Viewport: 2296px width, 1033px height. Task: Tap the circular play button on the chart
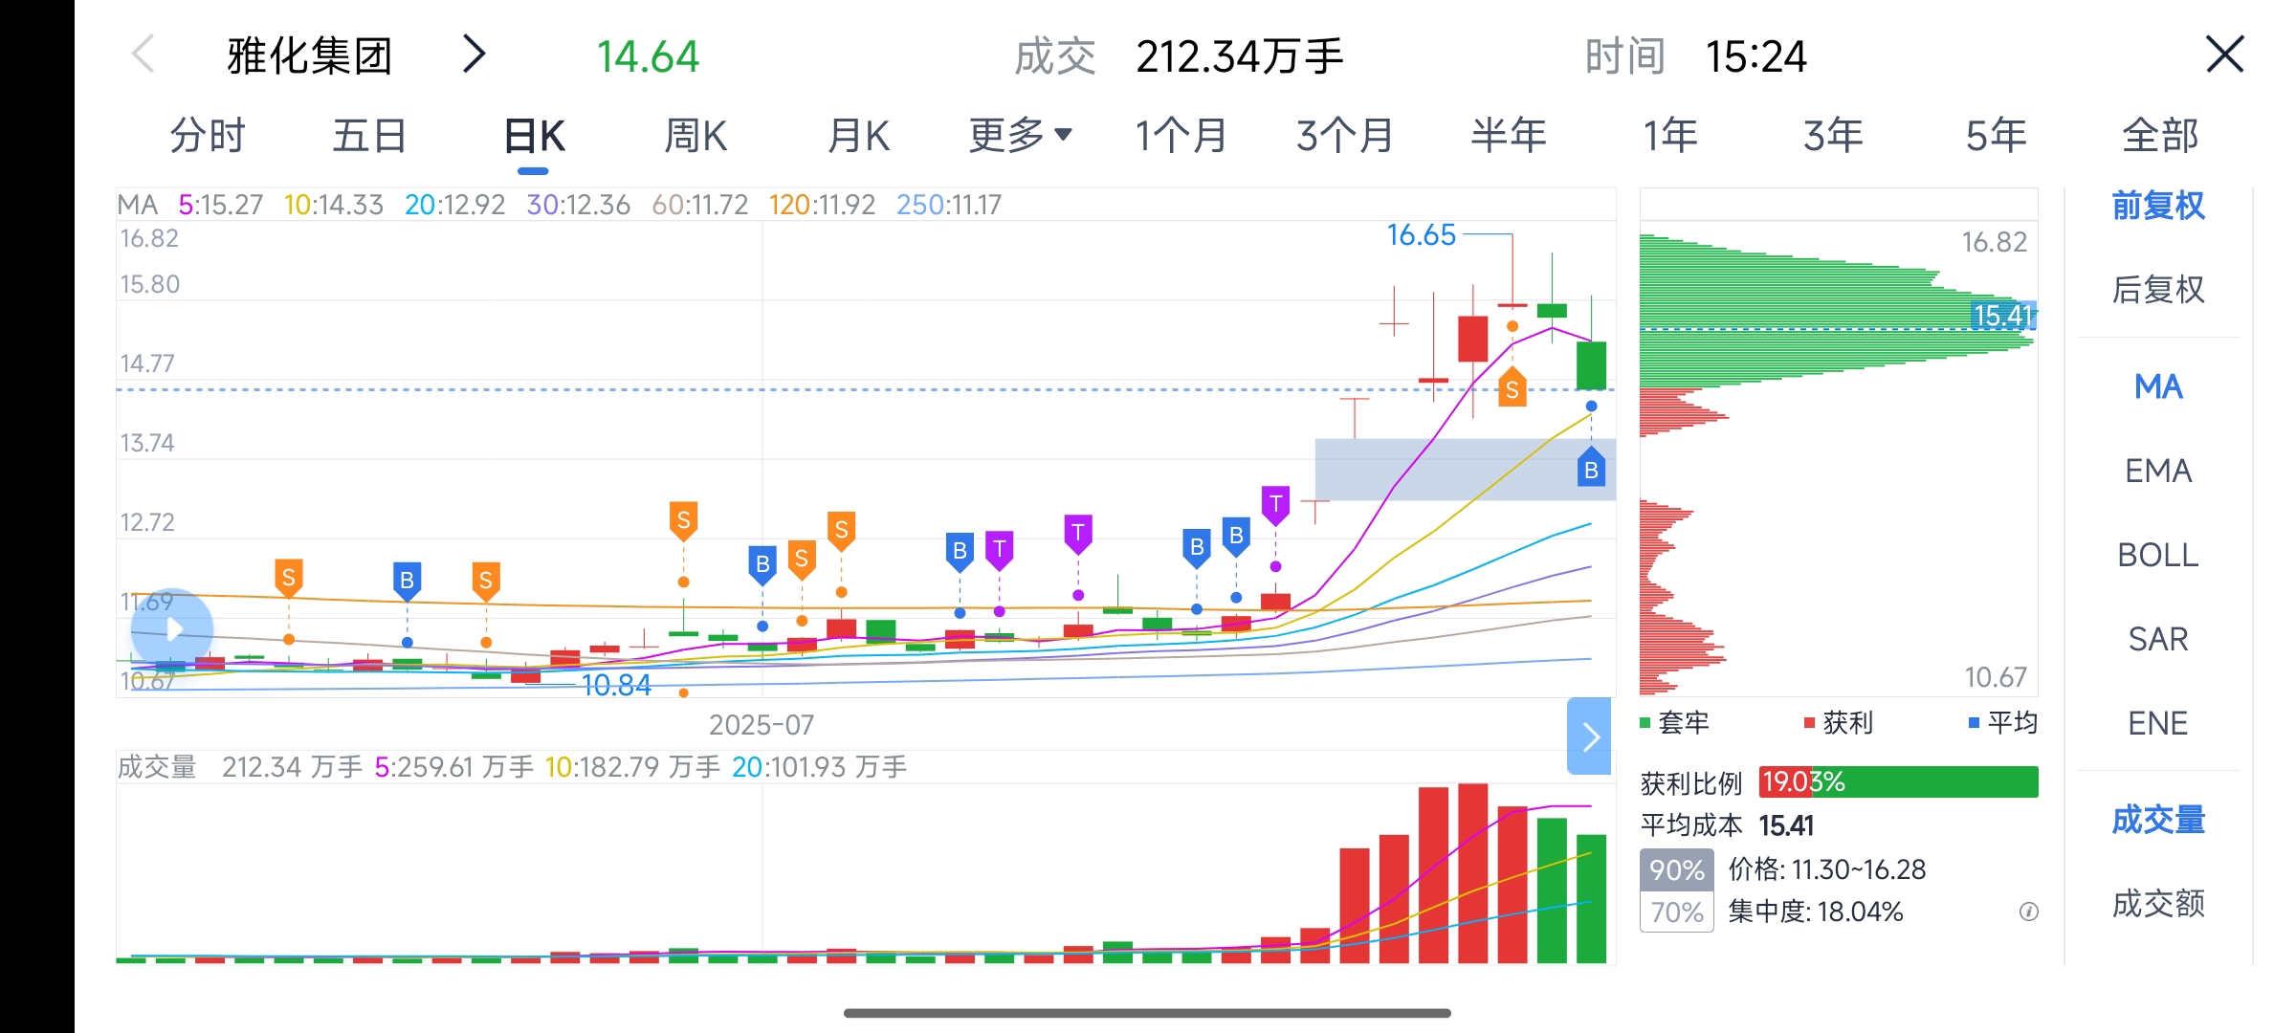(x=172, y=629)
